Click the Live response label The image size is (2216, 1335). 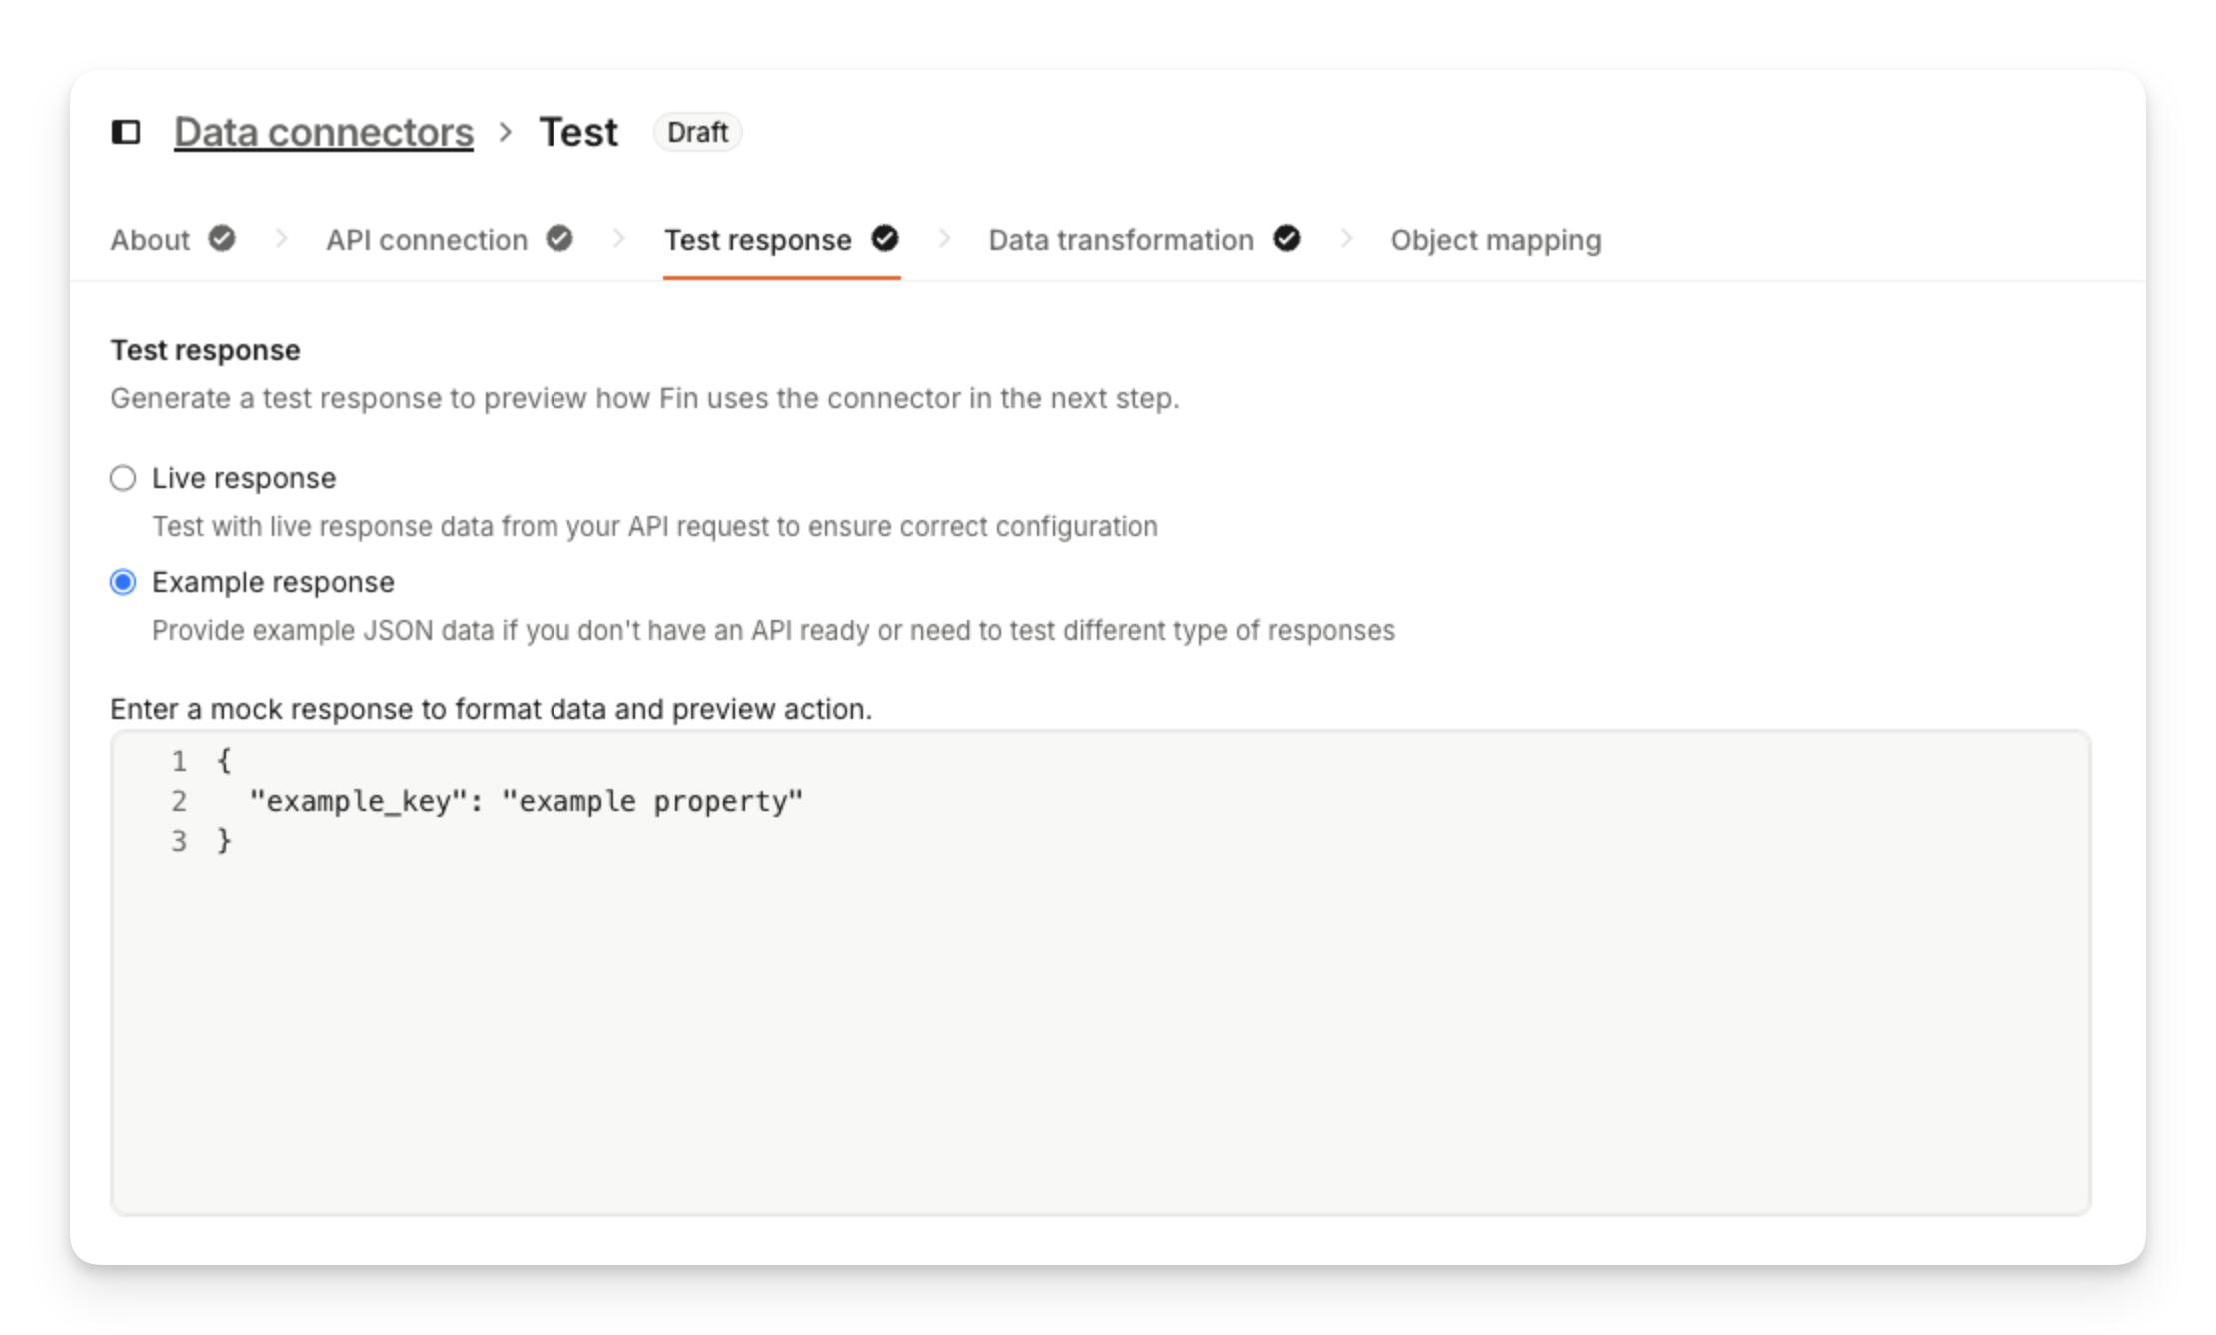pyautogui.click(x=244, y=478)
